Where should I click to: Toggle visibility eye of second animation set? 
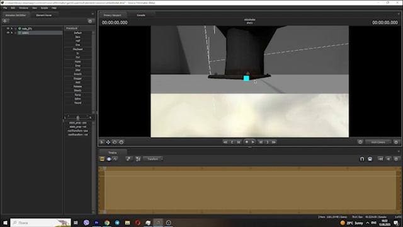coord(8,33)
